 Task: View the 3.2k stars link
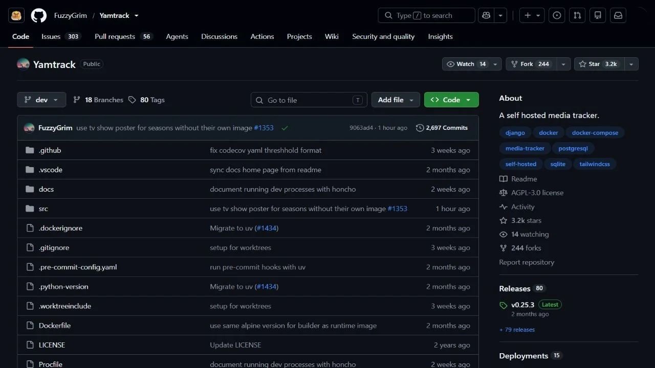(x=520, y=220)
